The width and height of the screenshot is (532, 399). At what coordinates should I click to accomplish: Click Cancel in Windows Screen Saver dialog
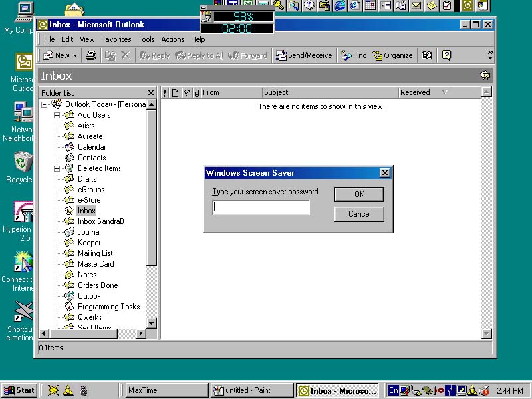(359, 214)
